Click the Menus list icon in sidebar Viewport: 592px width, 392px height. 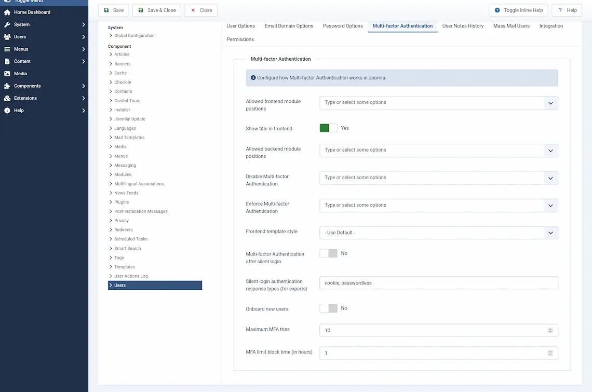(7, 49)
